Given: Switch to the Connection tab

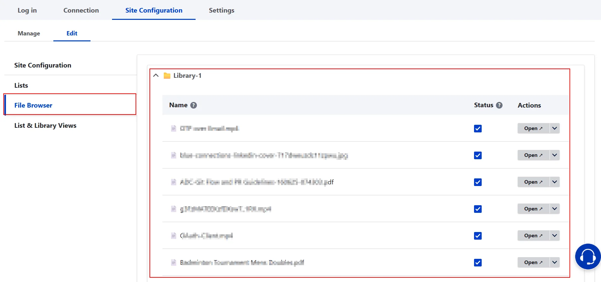Looking at the screenshot, I should tap(81, 10).
